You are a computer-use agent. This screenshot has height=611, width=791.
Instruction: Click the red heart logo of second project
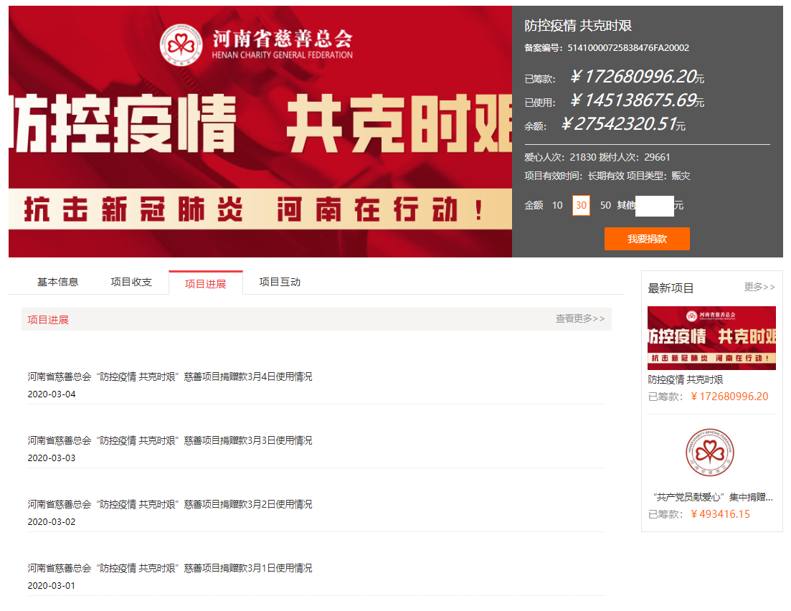click(x=711, y=453)
